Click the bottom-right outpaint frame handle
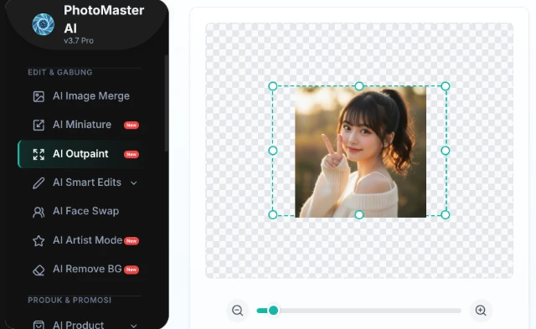The height and width of the screenshot is (329, 536). (445, 214)
